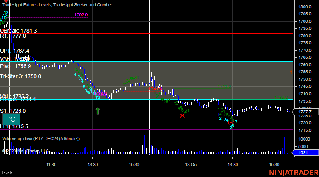The image size is (319, 177).
Task: Click the chart title 'Tradesight Futures Levels'
Action: (26, 5)
